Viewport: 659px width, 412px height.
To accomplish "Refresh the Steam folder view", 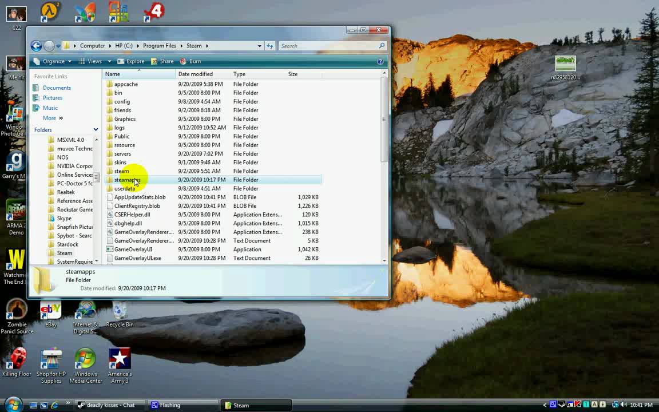I will (270, 46).
